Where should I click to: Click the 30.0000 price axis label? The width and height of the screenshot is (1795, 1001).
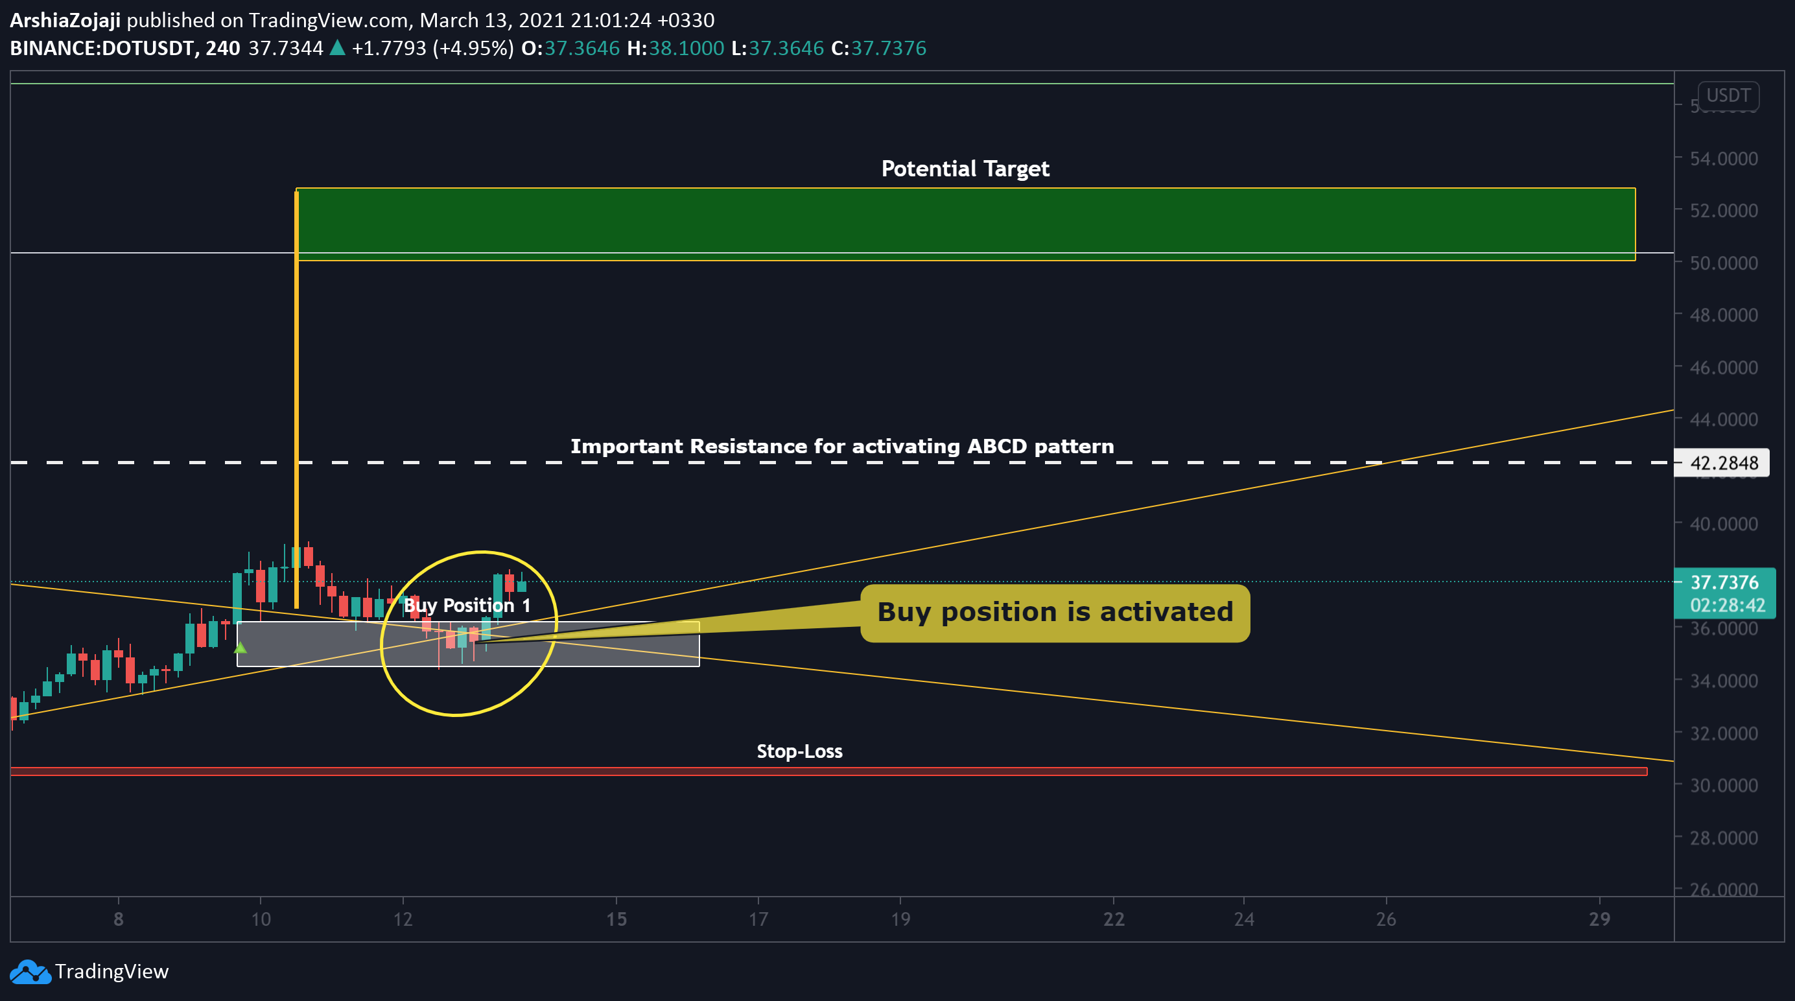point(1724,786)
